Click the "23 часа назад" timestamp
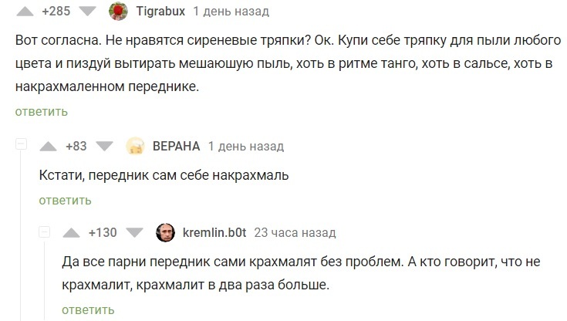Image resolution: width=567 pixels, height=321 pixels. coord(295,232)
